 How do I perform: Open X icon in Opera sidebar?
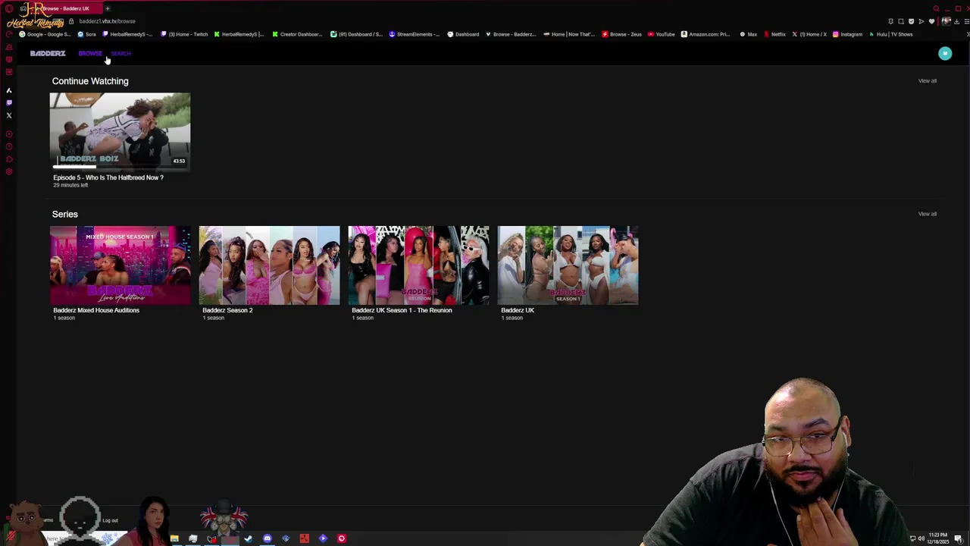[9, 115]
